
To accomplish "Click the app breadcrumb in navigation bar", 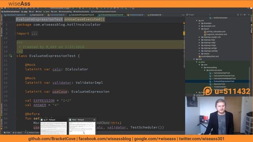I will 25,11.
